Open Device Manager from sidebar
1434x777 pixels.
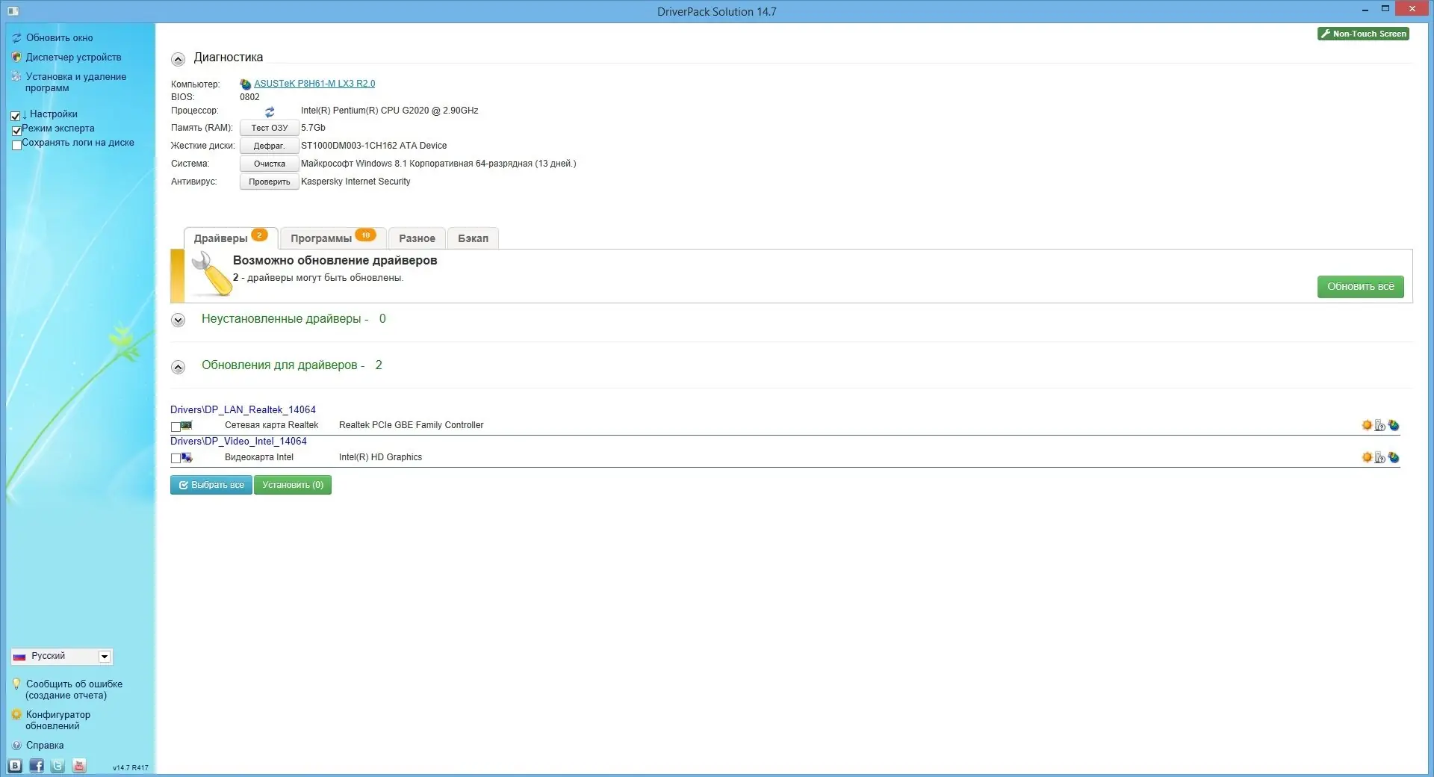[x=72, y=57]
